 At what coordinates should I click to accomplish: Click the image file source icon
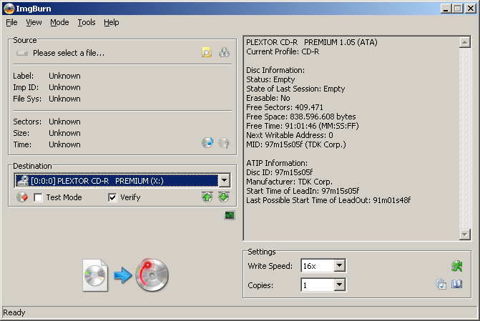pyautogui.click(x=95, y=275)
